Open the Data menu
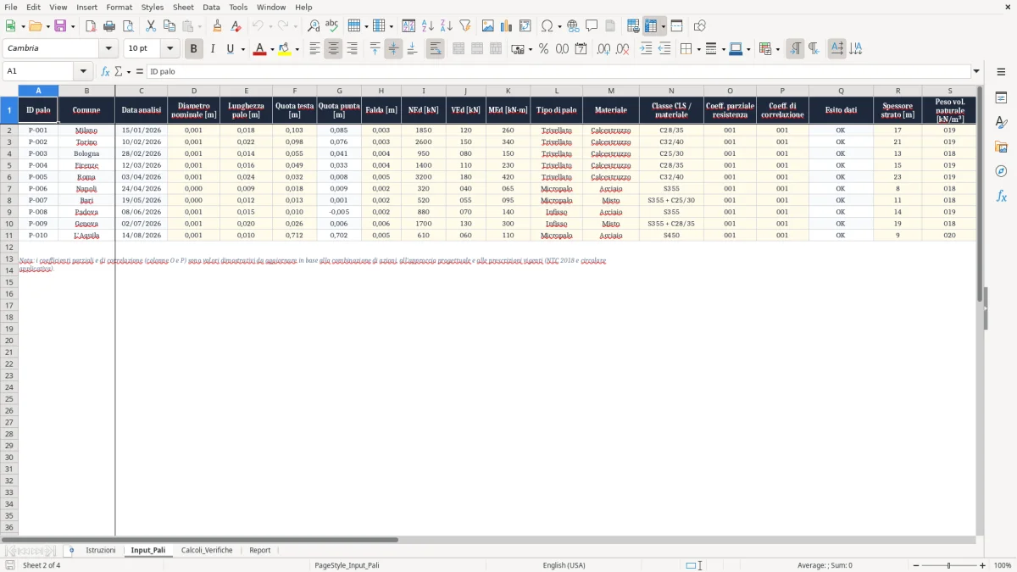Viewport: 1017px width, 572px height. pyautogui.click(x=211, y=7)
